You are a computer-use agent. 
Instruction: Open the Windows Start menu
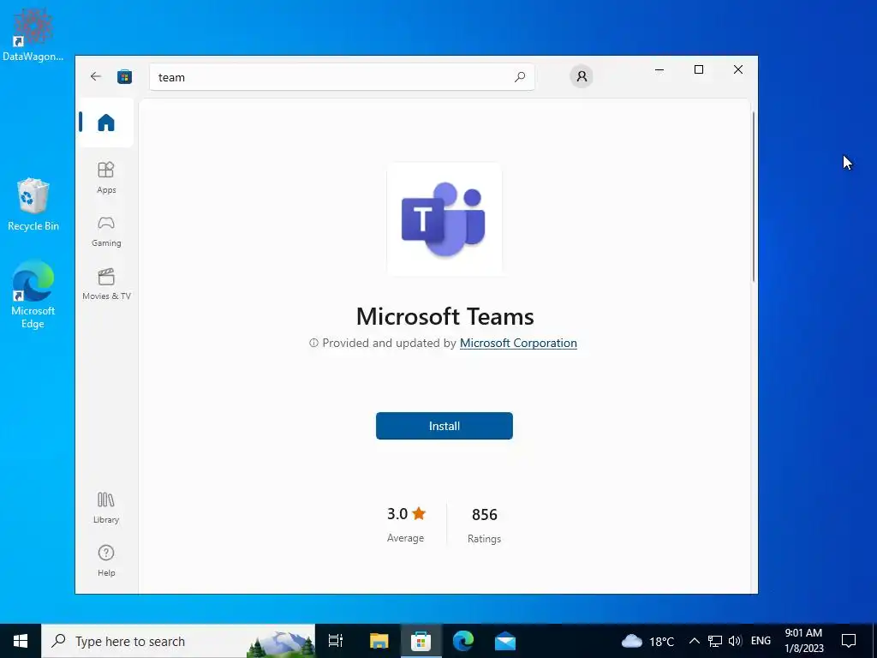[x=21, y=641]
